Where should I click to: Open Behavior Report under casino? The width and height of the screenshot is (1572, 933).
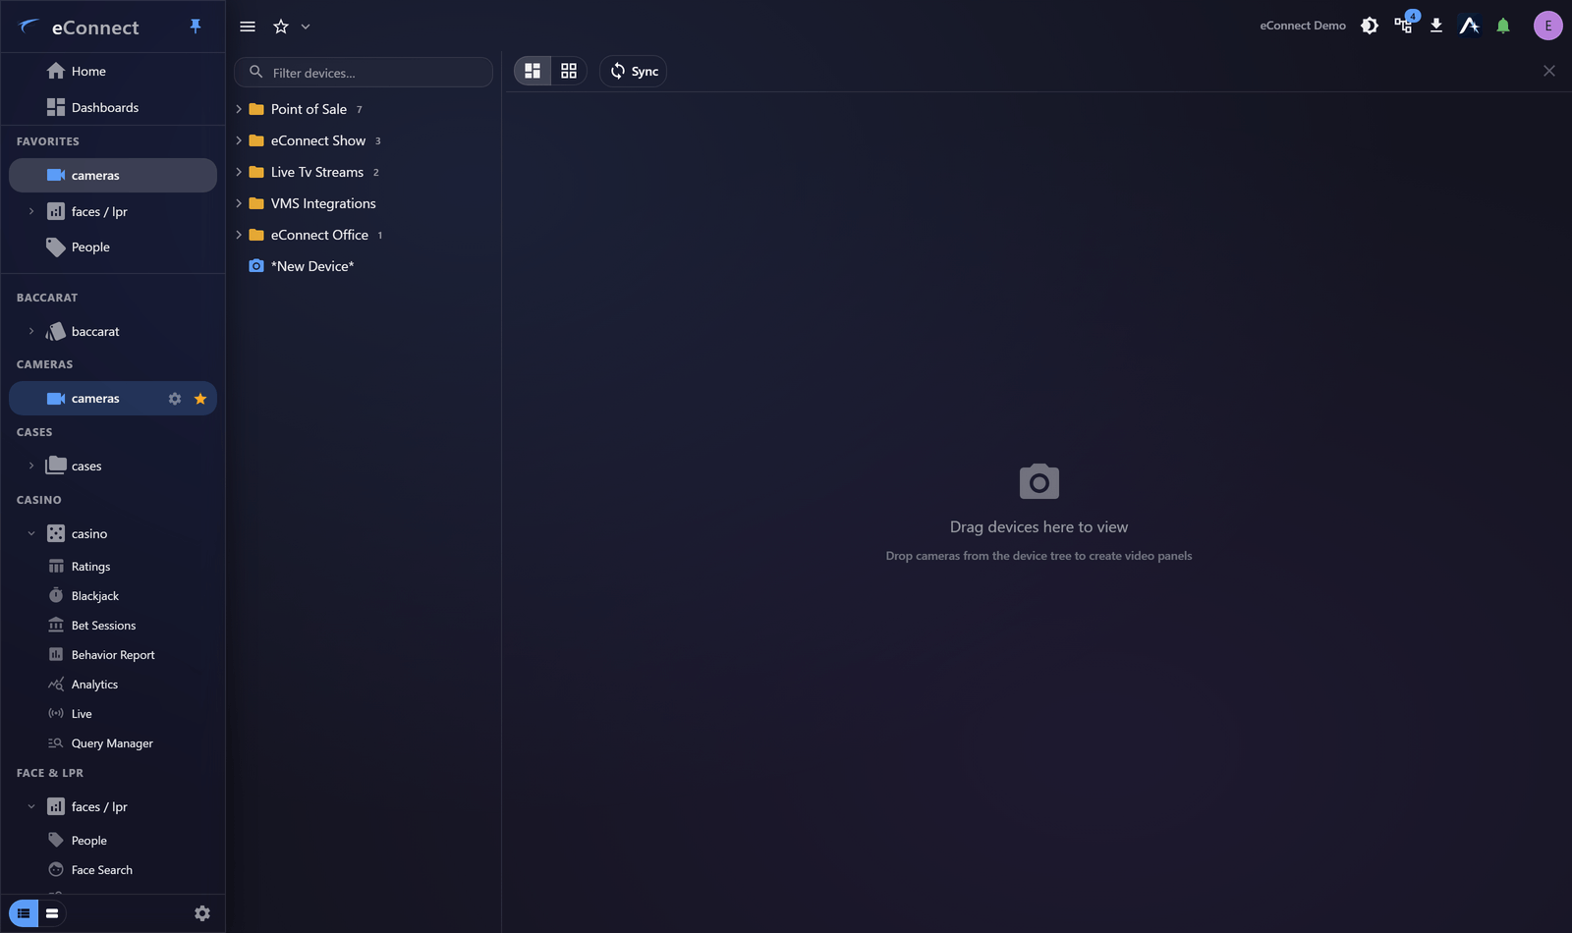113,655
